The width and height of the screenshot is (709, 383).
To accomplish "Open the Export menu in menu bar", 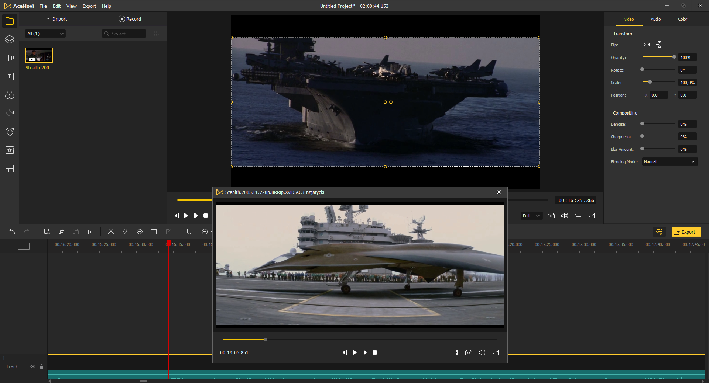I will 89,6.
